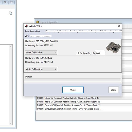Viewport: 132px width, 132px height.
Task: Click the Write button
Action: [73, 90]
